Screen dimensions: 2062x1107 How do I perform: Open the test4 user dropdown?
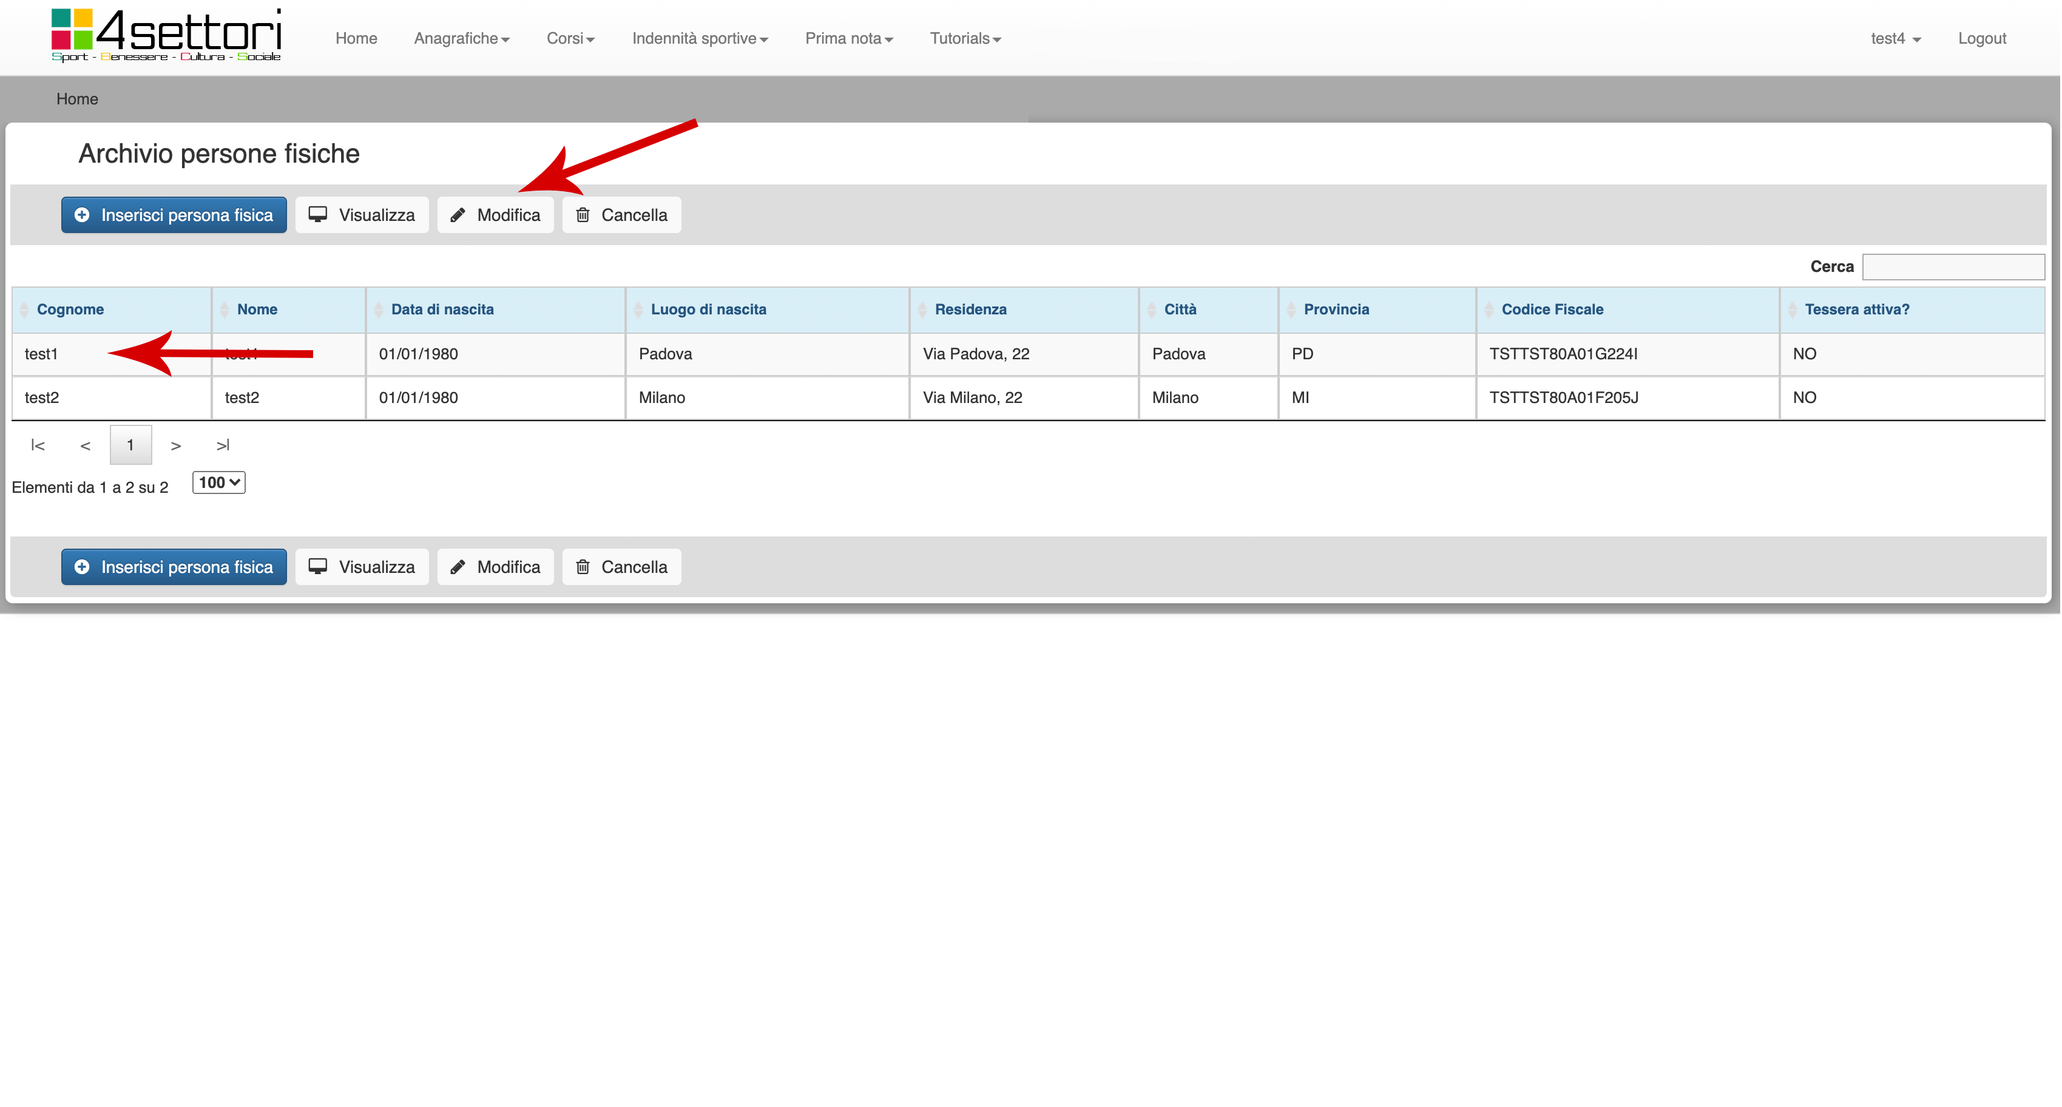(x=1895, y=38)
